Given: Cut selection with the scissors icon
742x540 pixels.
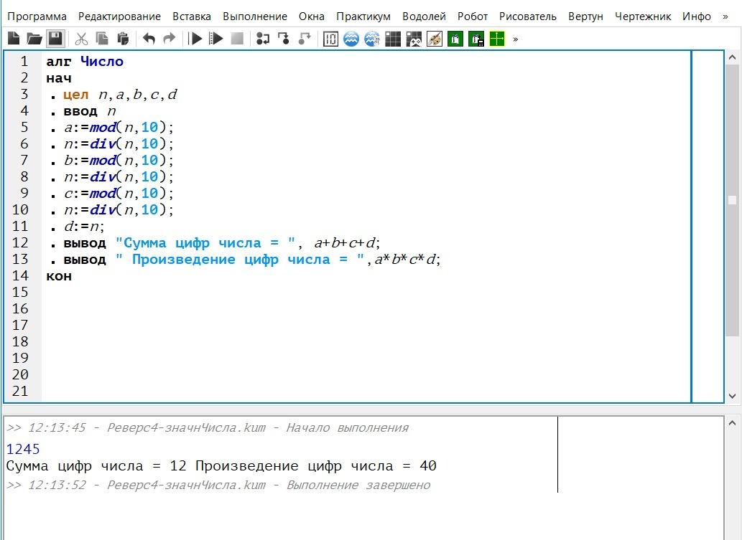Looking at the screenshot, I should 81,39.
